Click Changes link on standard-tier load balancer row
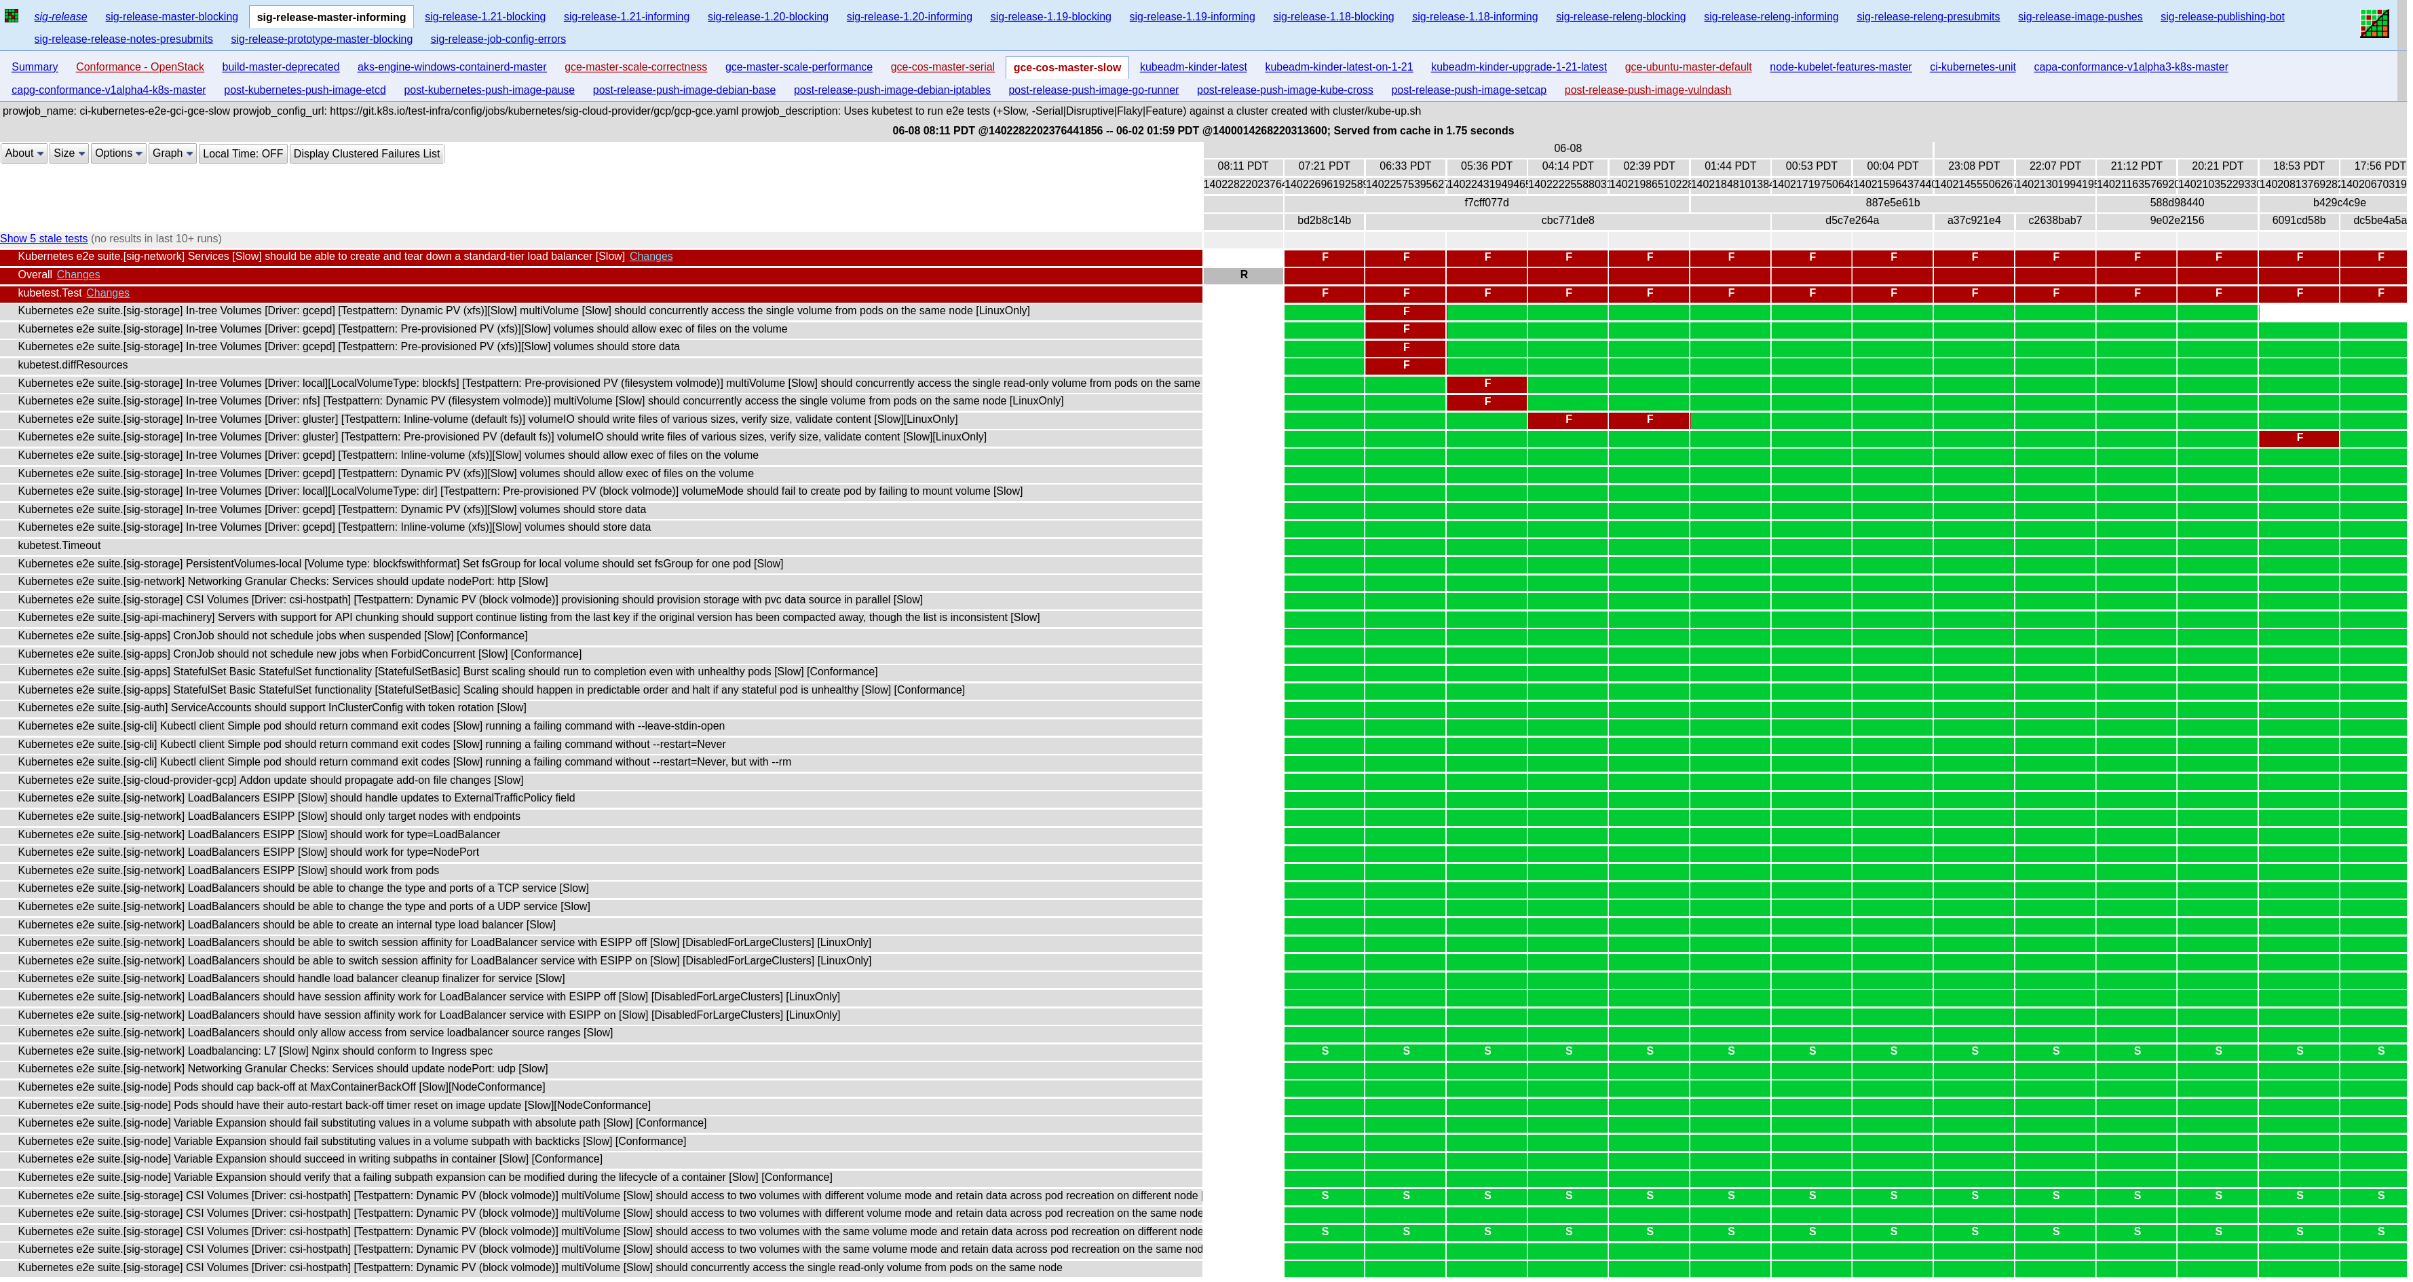The height and width of the screenshot is (1282, 2413). 651,257
